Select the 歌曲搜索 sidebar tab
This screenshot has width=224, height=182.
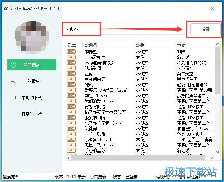click(x=32, y=65)
